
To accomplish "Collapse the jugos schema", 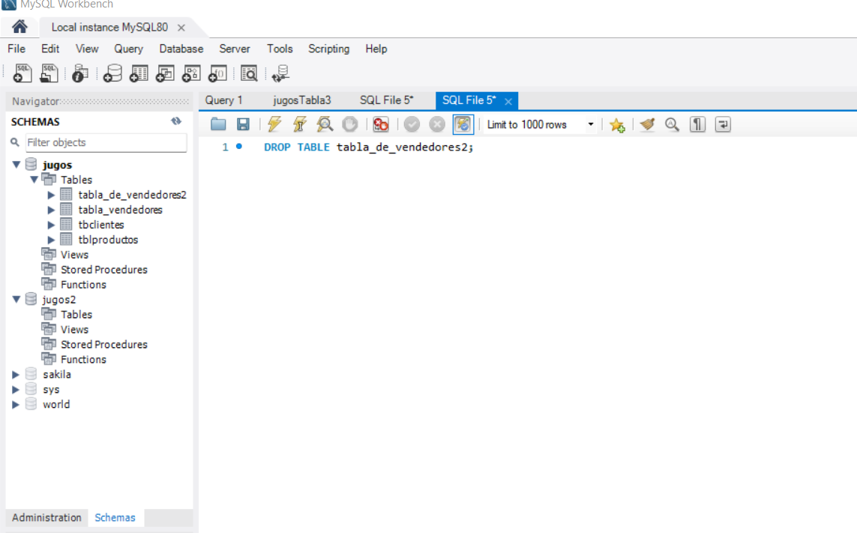I will click(16, 164).
